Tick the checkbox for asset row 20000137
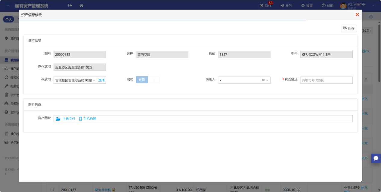The width and height of the screenshot is (381, 192). [52, 190]
